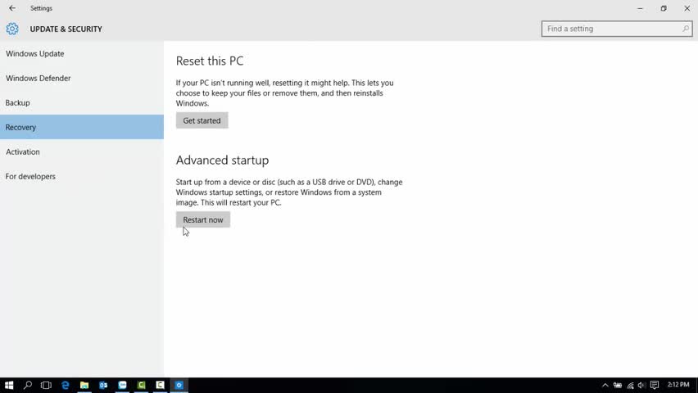Open Outlook from the taskbar
The image size is (698, 393).
point(103,385)
